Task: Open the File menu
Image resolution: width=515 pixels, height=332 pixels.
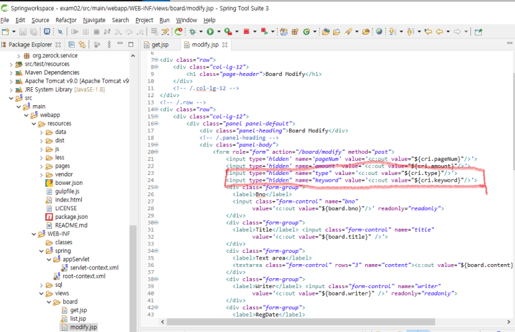Action: click(x=5, y=20)
